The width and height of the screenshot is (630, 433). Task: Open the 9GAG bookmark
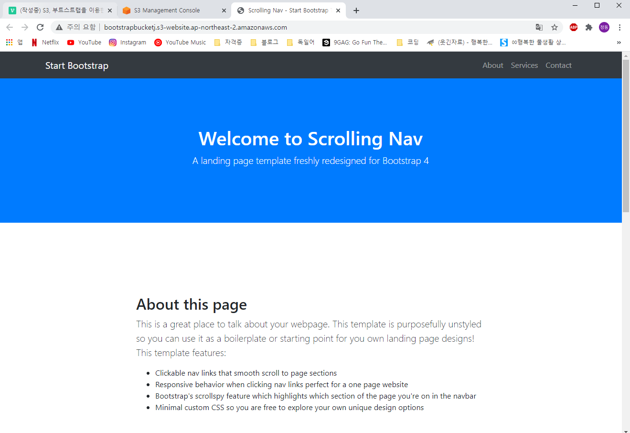click(355, 43)
